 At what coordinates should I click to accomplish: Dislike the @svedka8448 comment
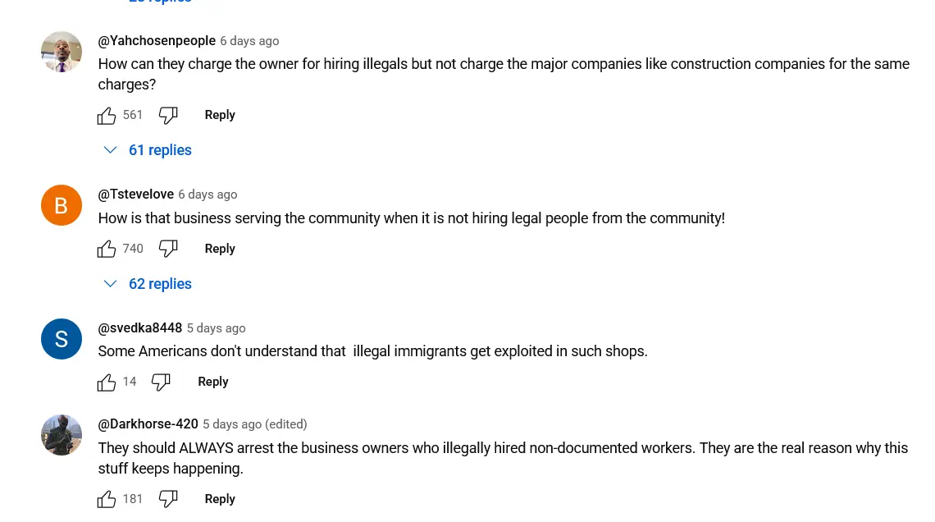coord(161,382)
